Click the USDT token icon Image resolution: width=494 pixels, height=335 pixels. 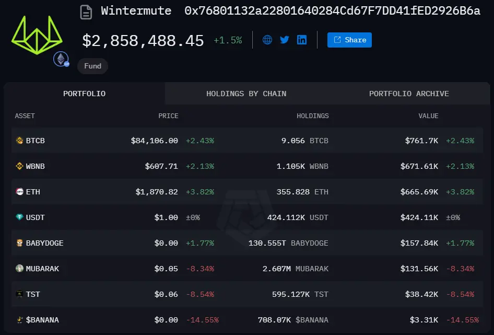click(20, 217)
